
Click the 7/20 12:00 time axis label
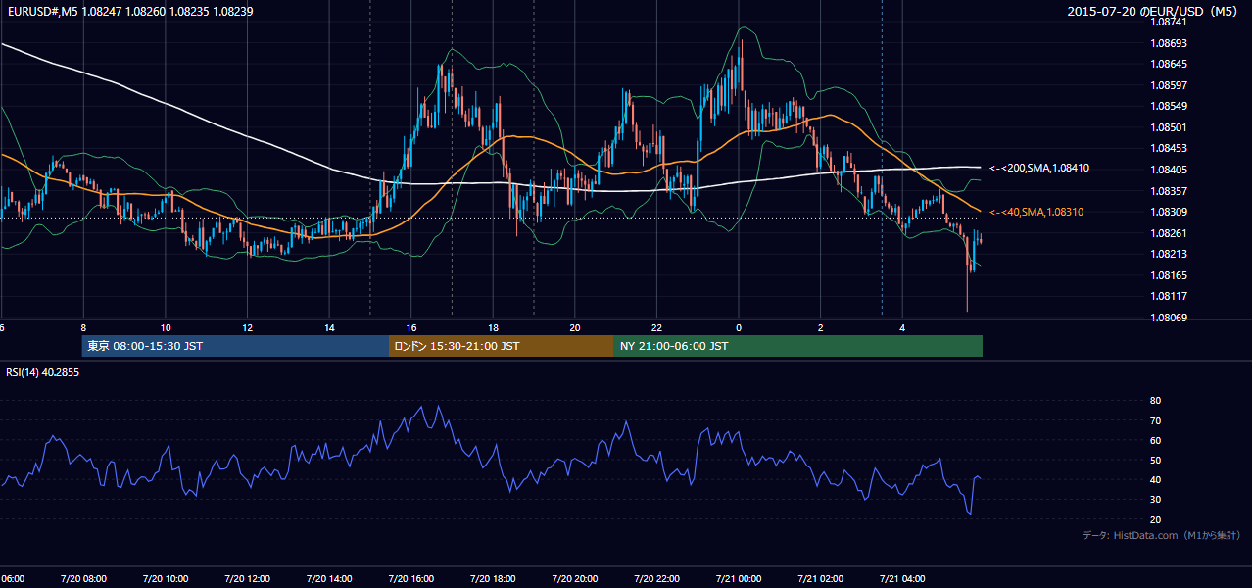click(247, 579)
